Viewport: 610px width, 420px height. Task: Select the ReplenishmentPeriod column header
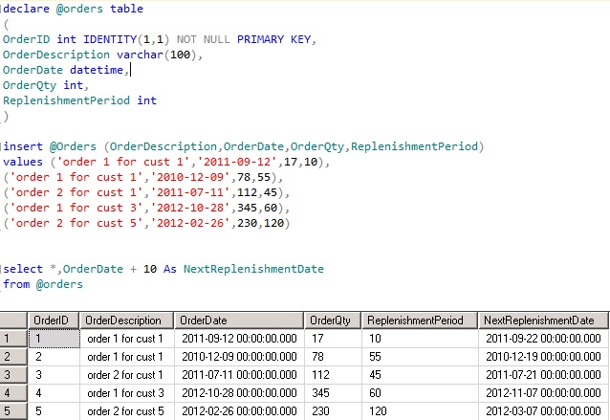420,321
